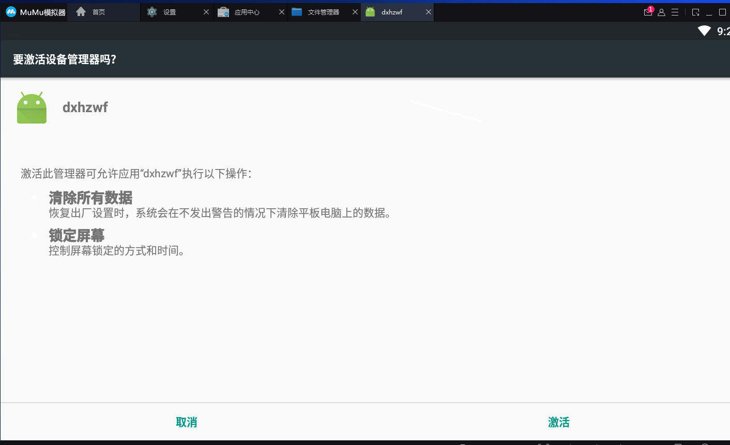Click the home house icon
This screenshot has height=445, width=730.
[x=81, y=12]
